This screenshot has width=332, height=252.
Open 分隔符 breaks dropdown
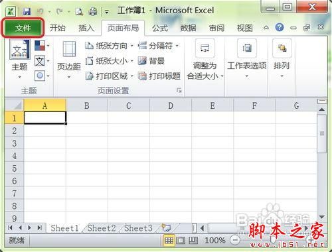coord(159,46)
